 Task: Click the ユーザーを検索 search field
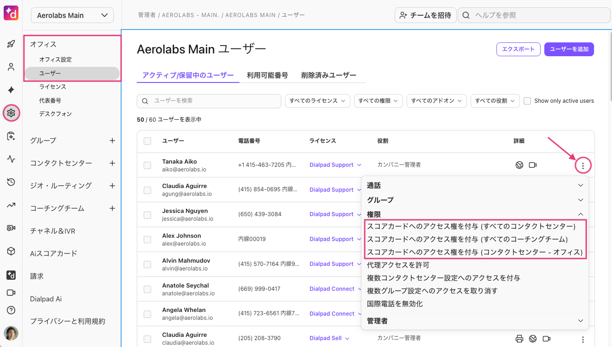[x=209, y=101]
